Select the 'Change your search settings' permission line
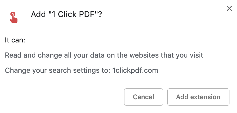The height and width of the screenshot is (113, 237). (81, 71)
